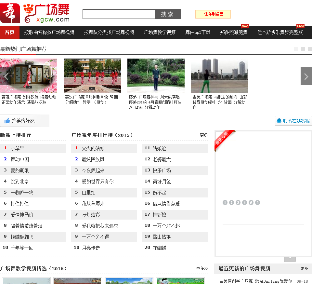This screenshot has width=312, height=284.
Task: Open 爱情神马价 ranking entry
Action: click(x=22, y=215)
